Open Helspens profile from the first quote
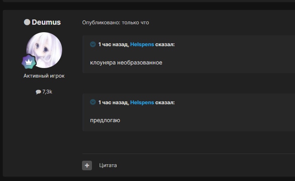This screenshot has height=181, width=295. (142, 45)
